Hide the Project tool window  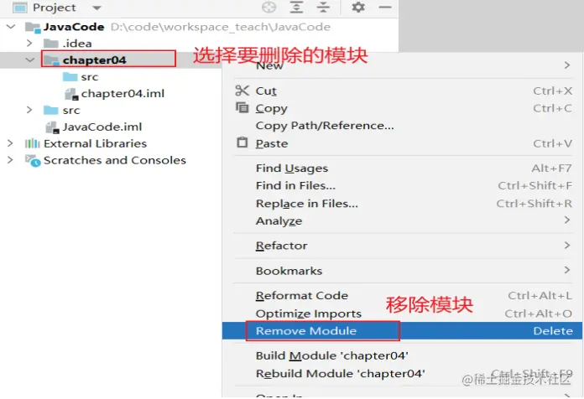click(385, 7)
